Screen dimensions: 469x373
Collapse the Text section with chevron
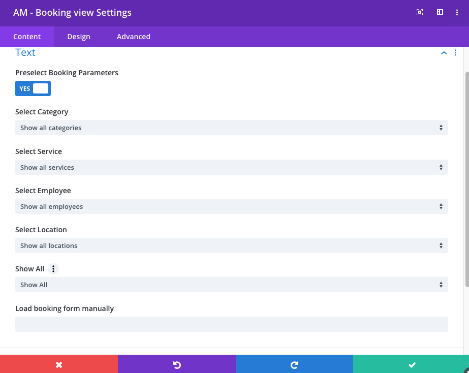(x=444, y=53)
